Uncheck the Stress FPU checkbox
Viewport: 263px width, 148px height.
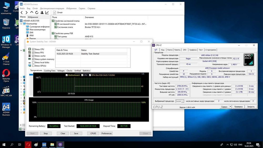click(33, 53)
